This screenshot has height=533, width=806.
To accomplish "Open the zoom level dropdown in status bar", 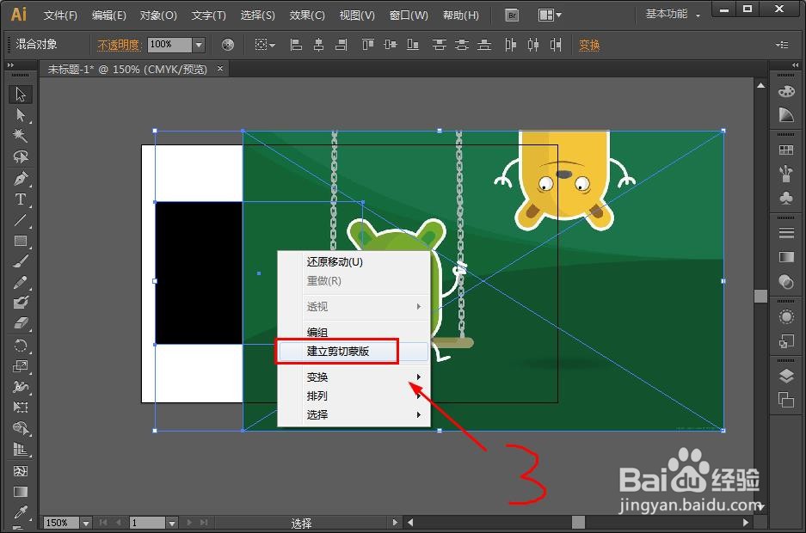I will pos(86,523).
